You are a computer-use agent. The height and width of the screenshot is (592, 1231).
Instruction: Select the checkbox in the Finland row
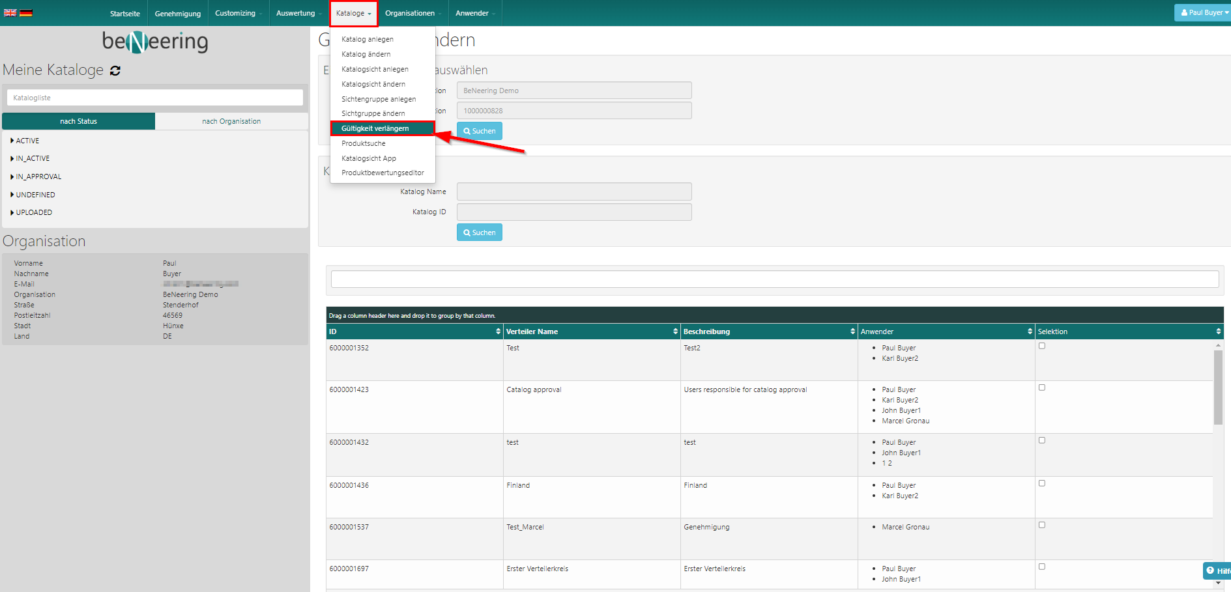1041,483
